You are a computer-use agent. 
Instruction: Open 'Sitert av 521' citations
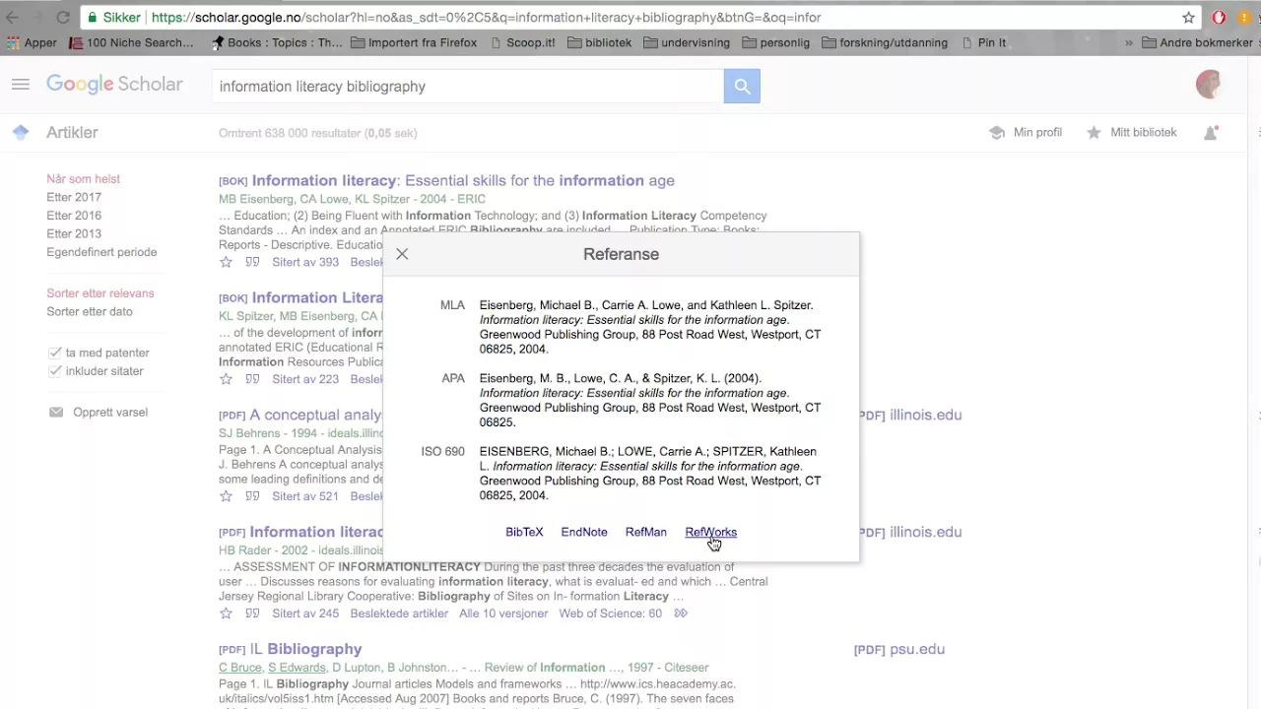click(x=305, y=496)
